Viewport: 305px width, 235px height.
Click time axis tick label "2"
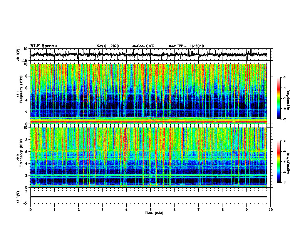(79, 210)
